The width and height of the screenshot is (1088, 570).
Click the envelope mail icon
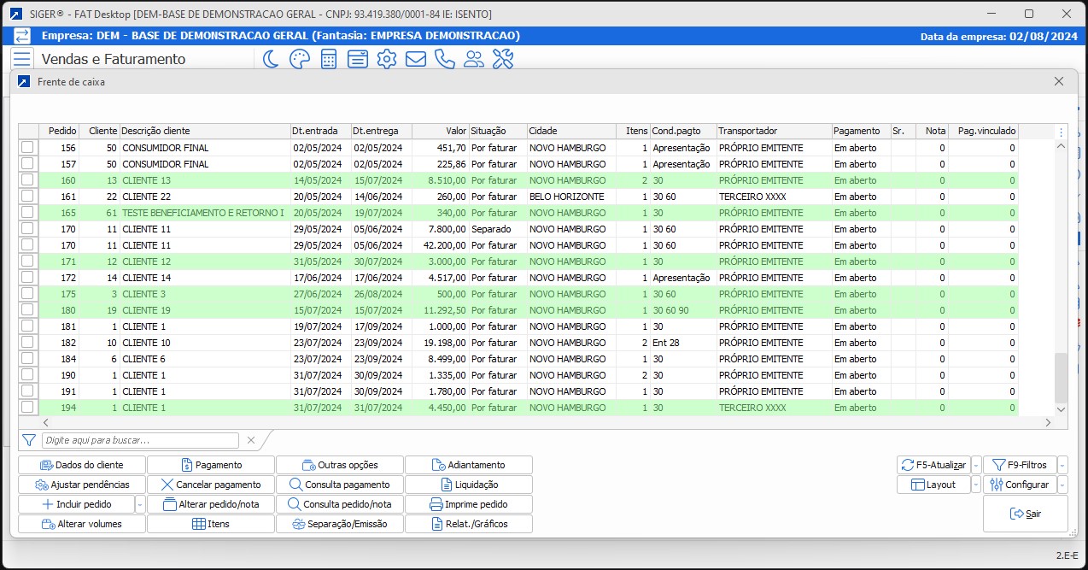(x=416, y=59)
